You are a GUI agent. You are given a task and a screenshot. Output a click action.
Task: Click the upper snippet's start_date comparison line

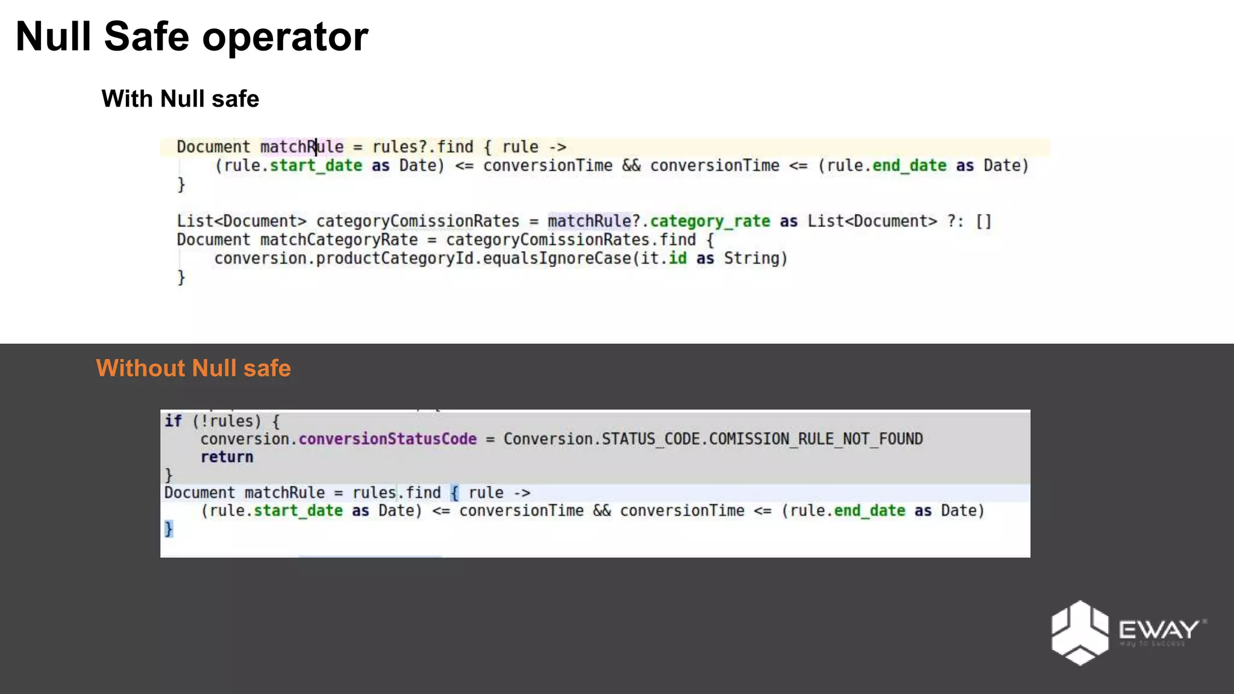tap(621, 166)
